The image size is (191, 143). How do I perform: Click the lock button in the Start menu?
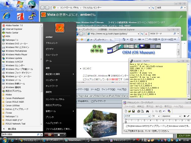click(x=59, y=135)
